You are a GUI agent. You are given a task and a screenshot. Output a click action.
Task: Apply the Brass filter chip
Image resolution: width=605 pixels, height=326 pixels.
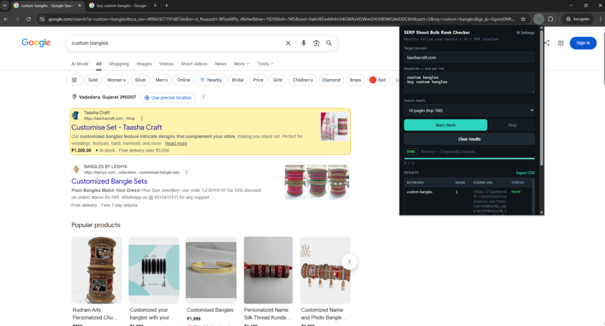[x=355, y=80]
